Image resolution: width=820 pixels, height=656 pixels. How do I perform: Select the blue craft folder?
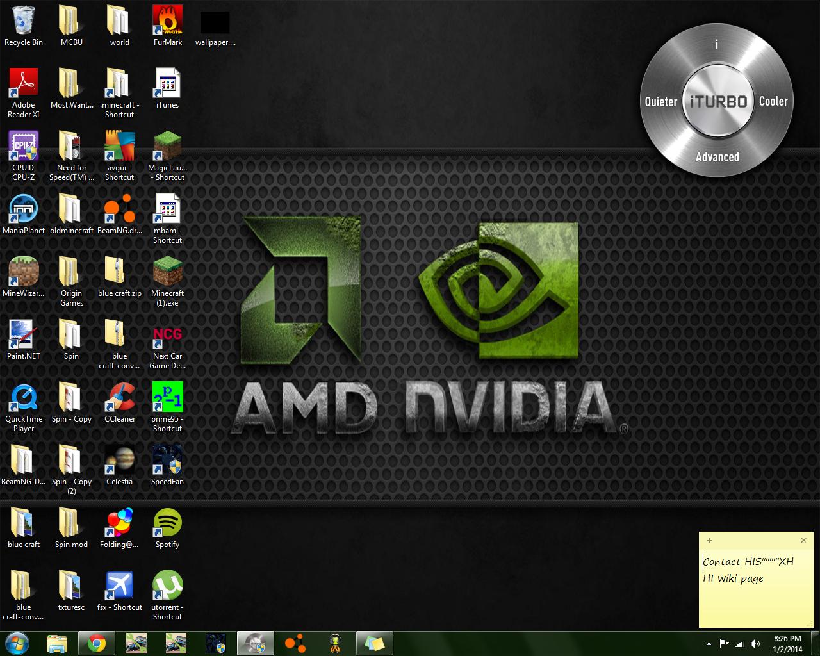24,529
